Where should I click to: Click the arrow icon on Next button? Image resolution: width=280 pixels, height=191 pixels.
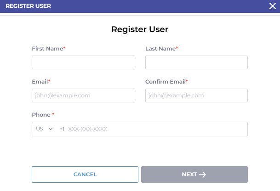coord(203,174)
